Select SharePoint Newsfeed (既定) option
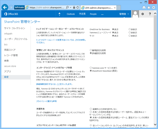Screen dimensions: 158x129 tap(91, 71)
